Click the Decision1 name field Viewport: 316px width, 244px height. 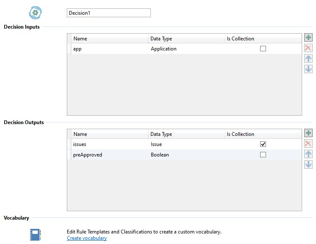(x=108, y=13)
